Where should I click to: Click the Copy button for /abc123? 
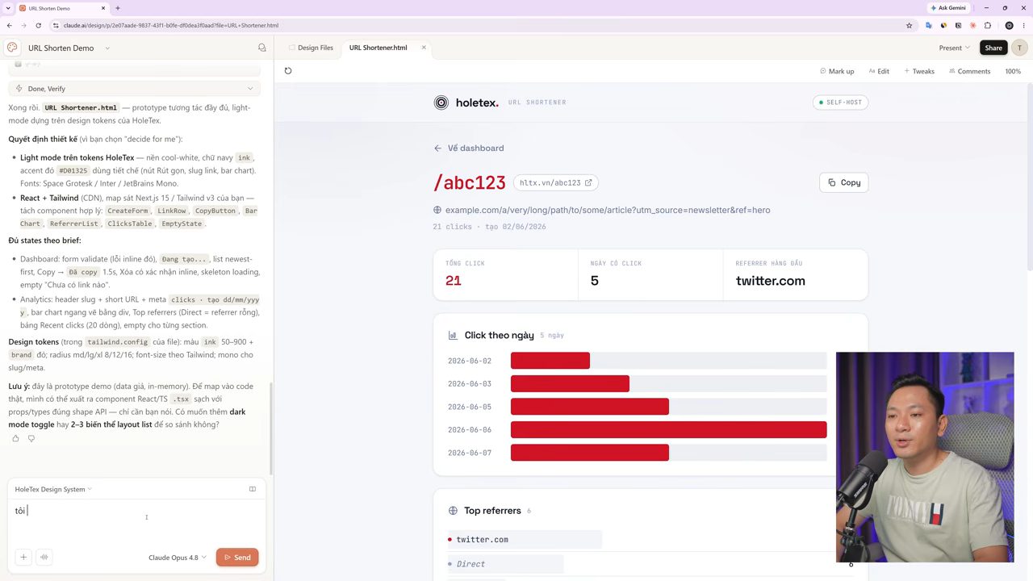(843, 182)
